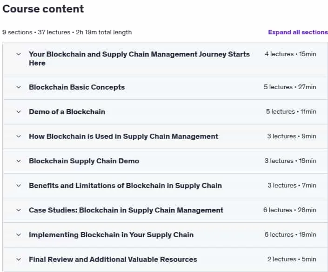Image resolution: width=328 pixels, height=272 pixels.
Task: Click the 6 lectures • 28min label
Action: tap(290, 210)
